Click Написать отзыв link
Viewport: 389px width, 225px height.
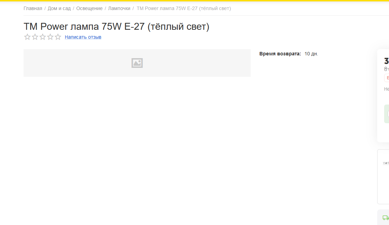pyautogui.click(x=83, y=37)
